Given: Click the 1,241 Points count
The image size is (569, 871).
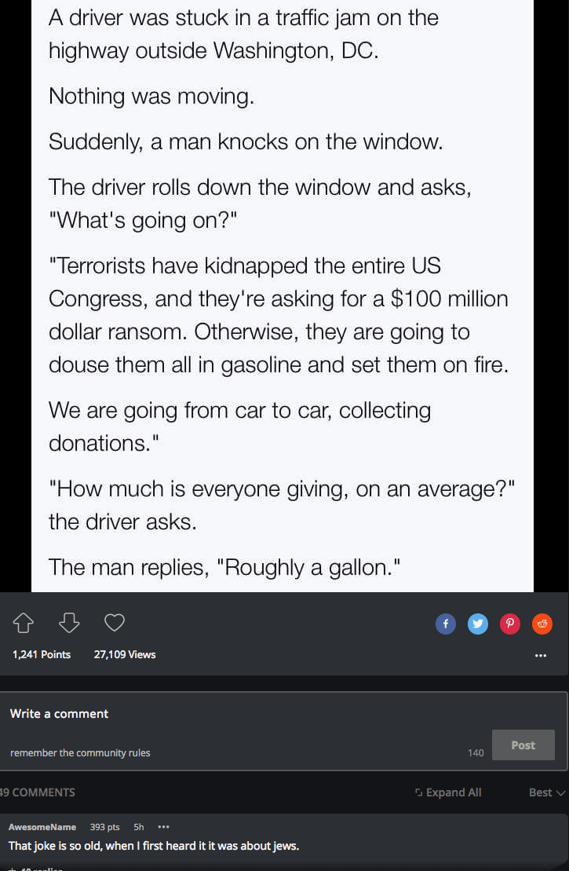Looking at the screenshot, I should (42, 654).
